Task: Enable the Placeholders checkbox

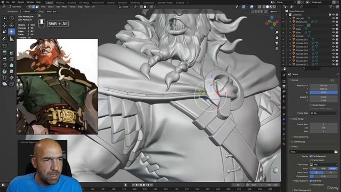Action: point(311,185)
